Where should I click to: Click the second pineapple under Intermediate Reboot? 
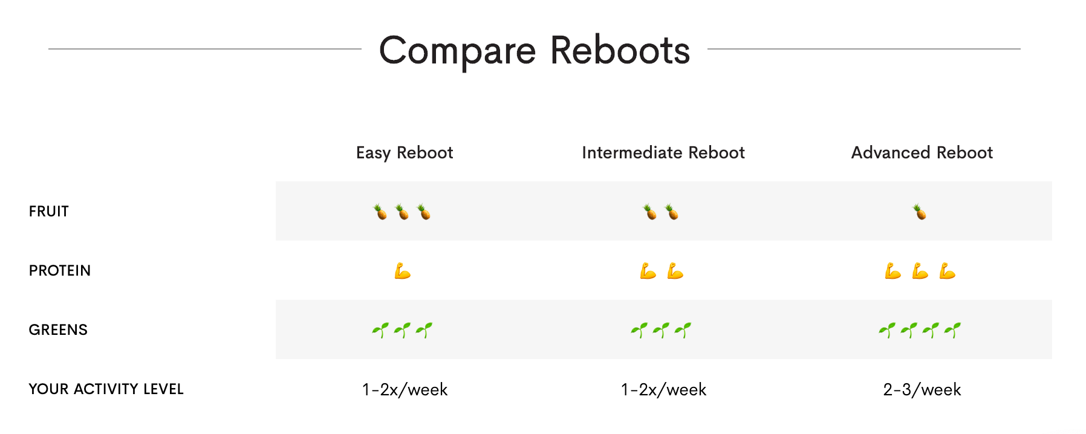(672, 212)
